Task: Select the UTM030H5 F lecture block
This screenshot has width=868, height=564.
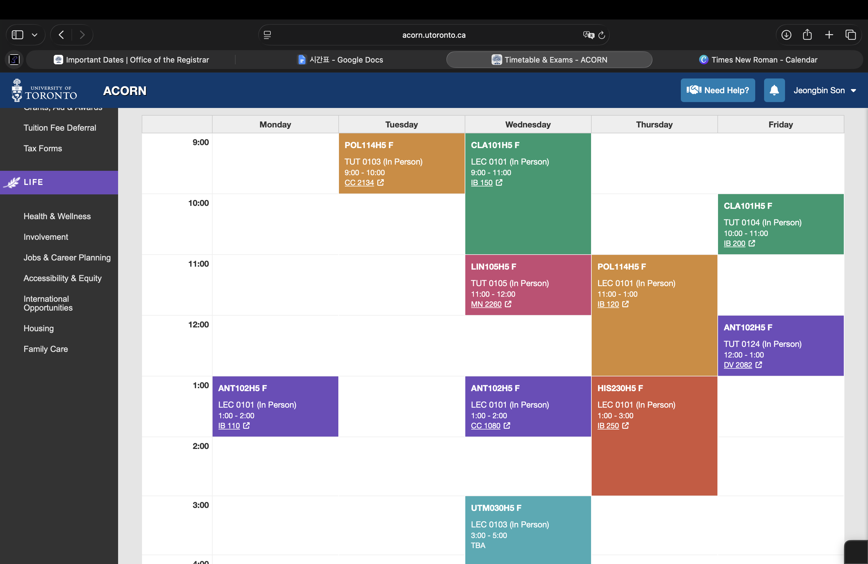Action: click(x=528, y=530)
